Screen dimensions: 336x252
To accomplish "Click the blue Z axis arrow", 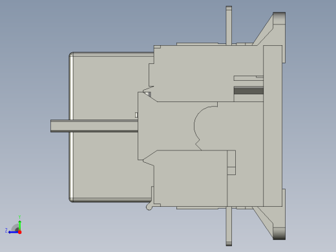I will click(13, 232).
